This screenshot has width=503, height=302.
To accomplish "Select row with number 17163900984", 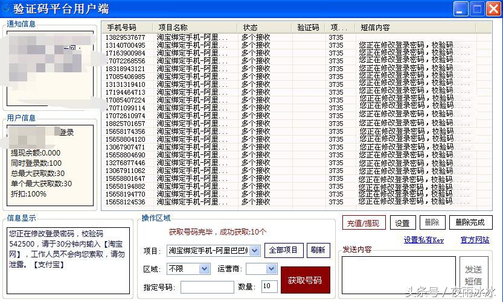I will (296, 53).
